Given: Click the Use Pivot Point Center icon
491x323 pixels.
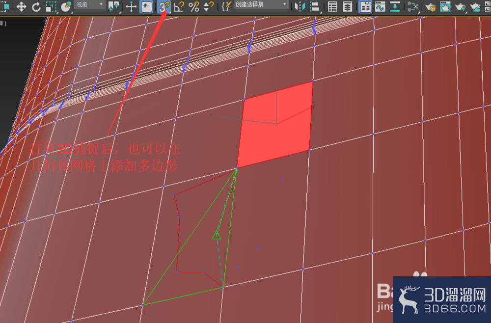Looking at the screenshot, I should pyautogui.click(x=113, y=6).
